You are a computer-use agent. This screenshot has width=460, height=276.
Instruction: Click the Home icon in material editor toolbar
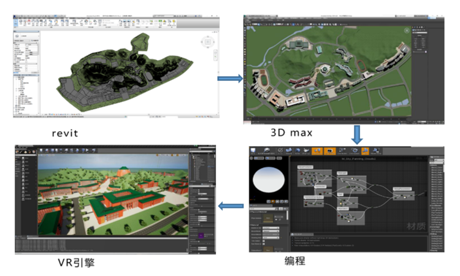tap(297, 151)
